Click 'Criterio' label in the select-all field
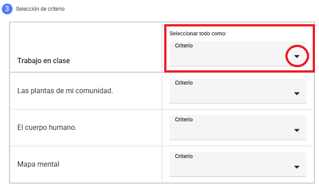 (x=184, y=46)
